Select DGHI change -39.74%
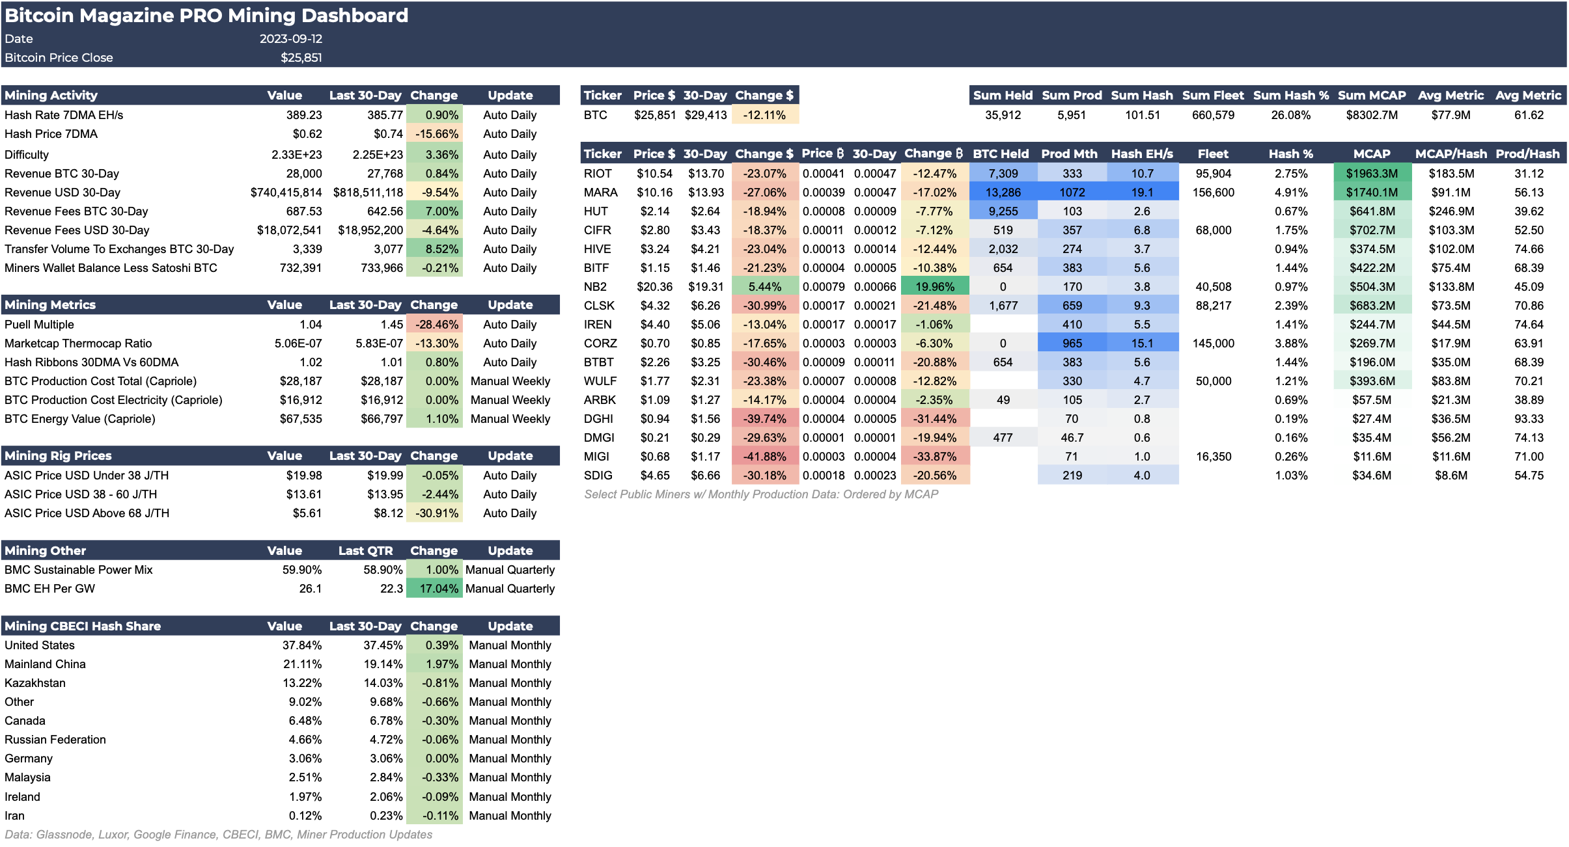 tap(765, 419)
